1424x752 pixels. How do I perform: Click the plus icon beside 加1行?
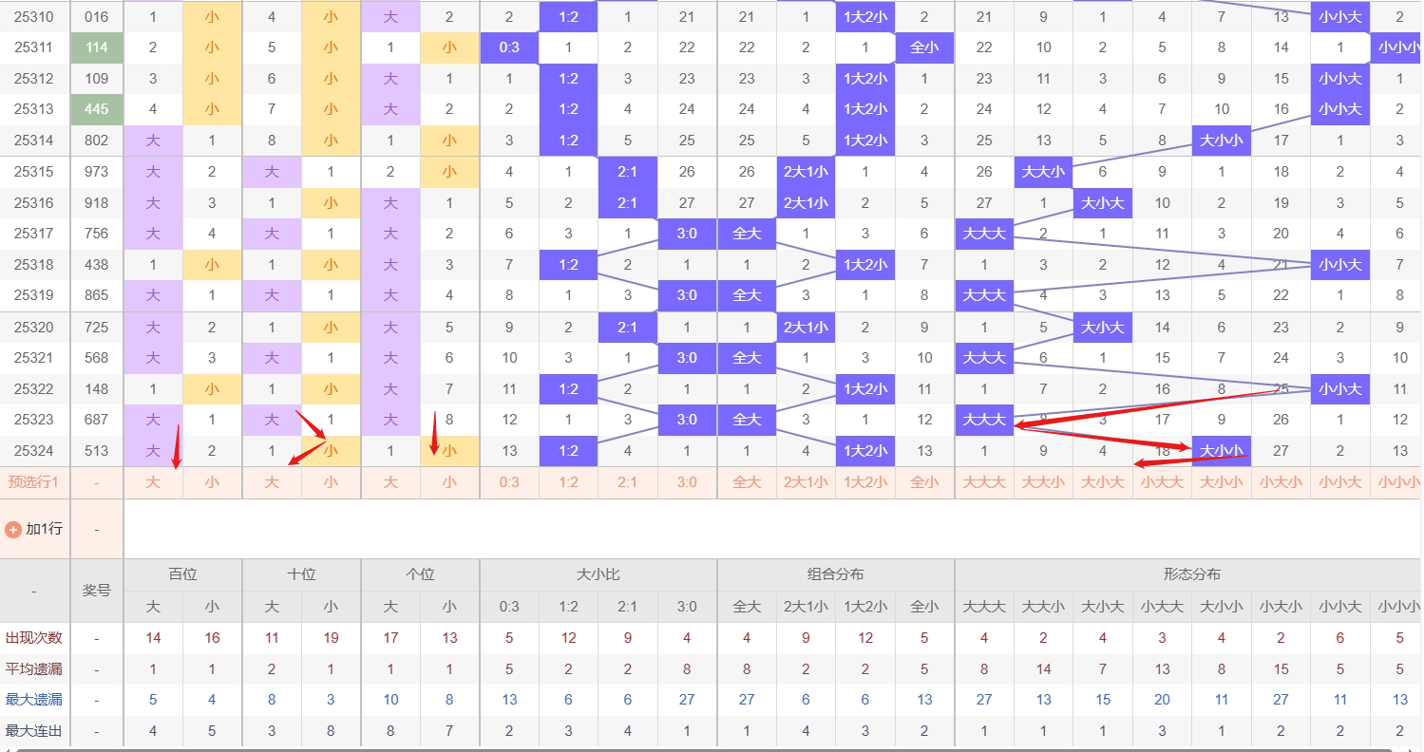[13, 529]
